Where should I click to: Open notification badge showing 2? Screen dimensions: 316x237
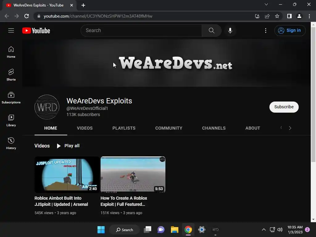tap(307, 230)
